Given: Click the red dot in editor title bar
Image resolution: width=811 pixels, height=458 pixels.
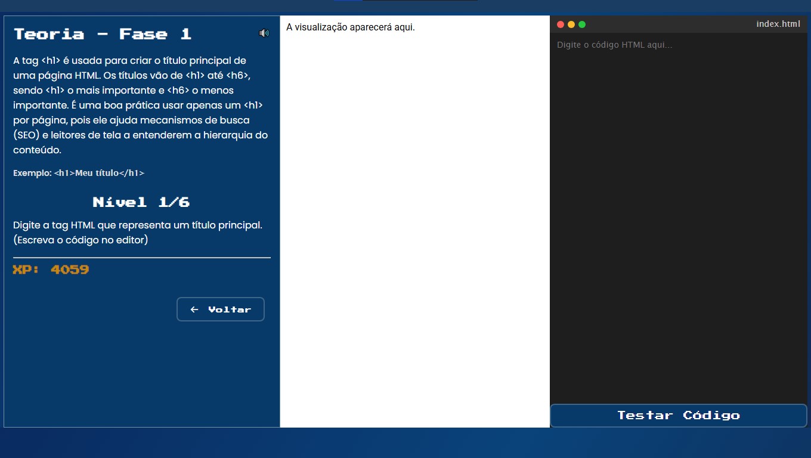Looking at the screenshot, I should click(561, 24).
